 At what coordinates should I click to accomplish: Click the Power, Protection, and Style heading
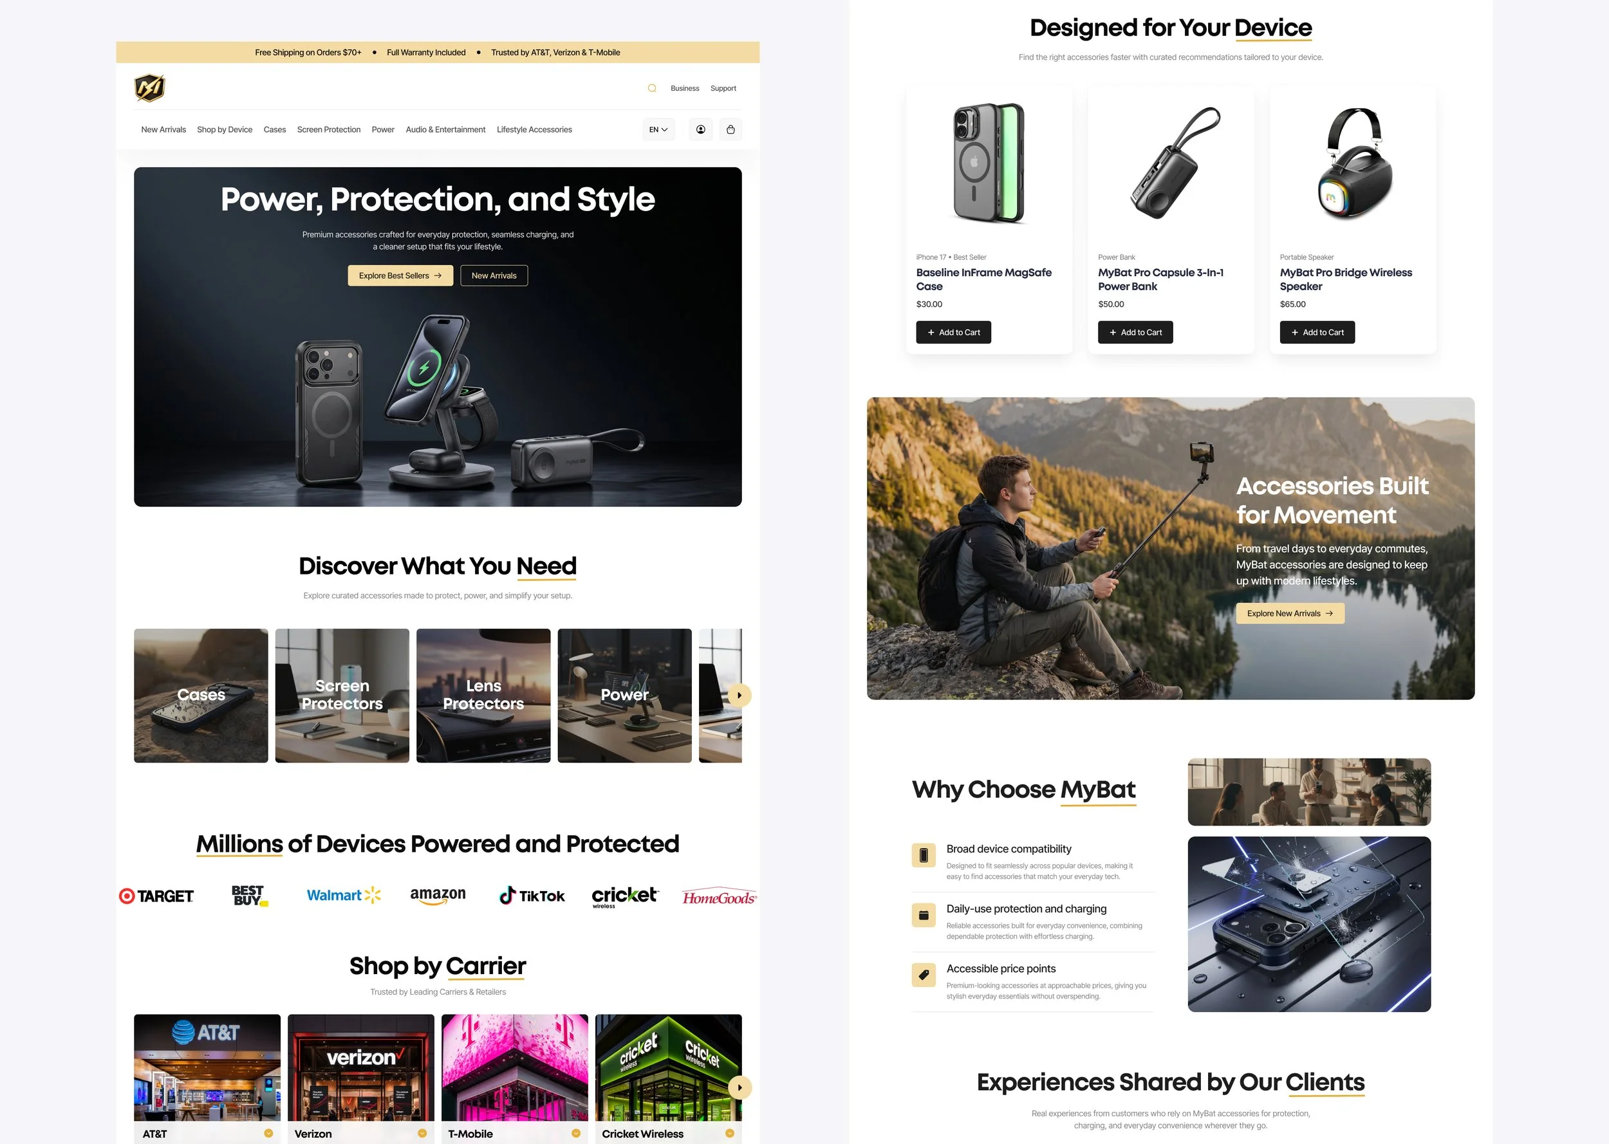438,199
